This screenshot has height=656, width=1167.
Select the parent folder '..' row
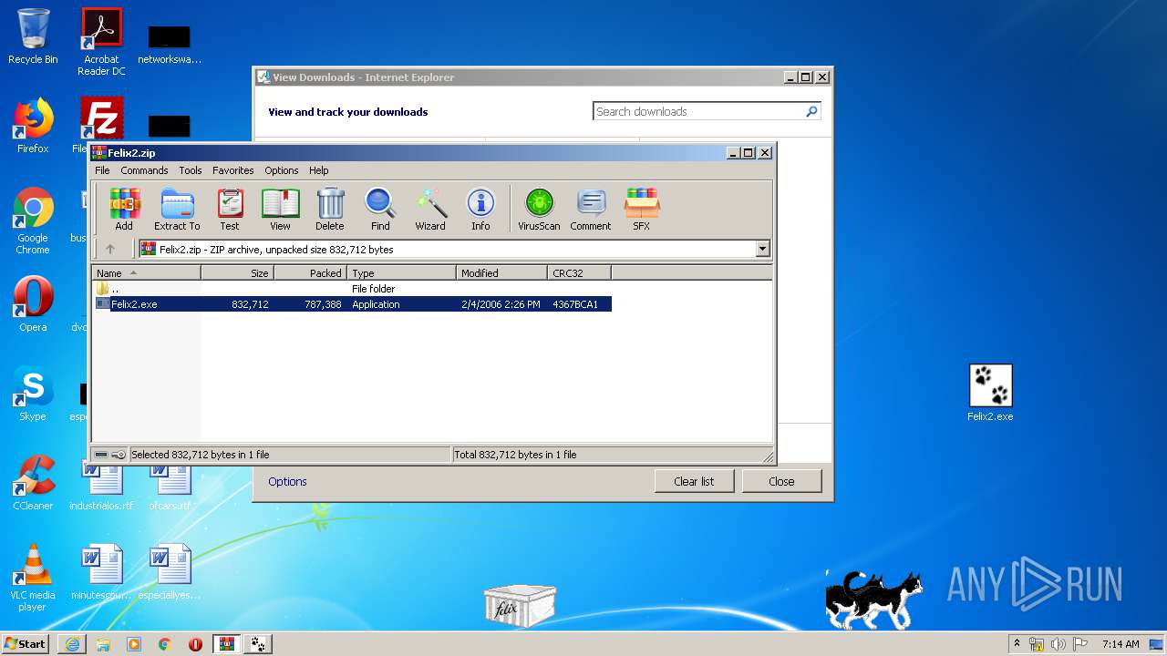[353, 288]
